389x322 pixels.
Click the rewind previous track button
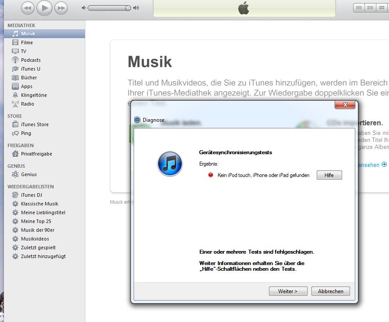pos(28,8)
